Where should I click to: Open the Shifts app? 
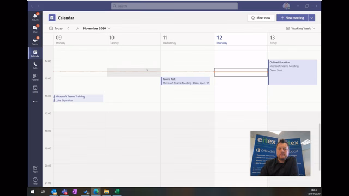[35, 89]
